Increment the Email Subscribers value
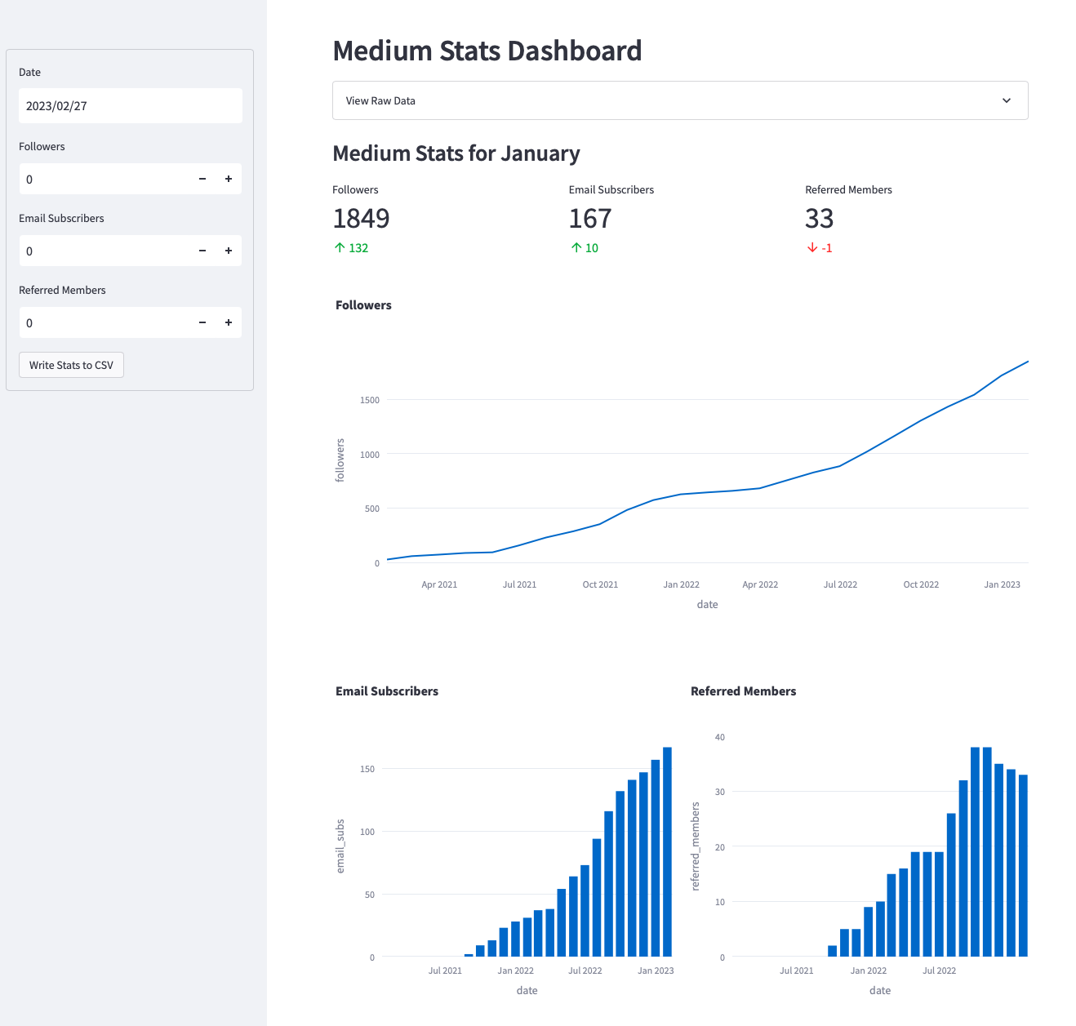Viewport: 1076px width, 1026px height. (x=229, y=251)
